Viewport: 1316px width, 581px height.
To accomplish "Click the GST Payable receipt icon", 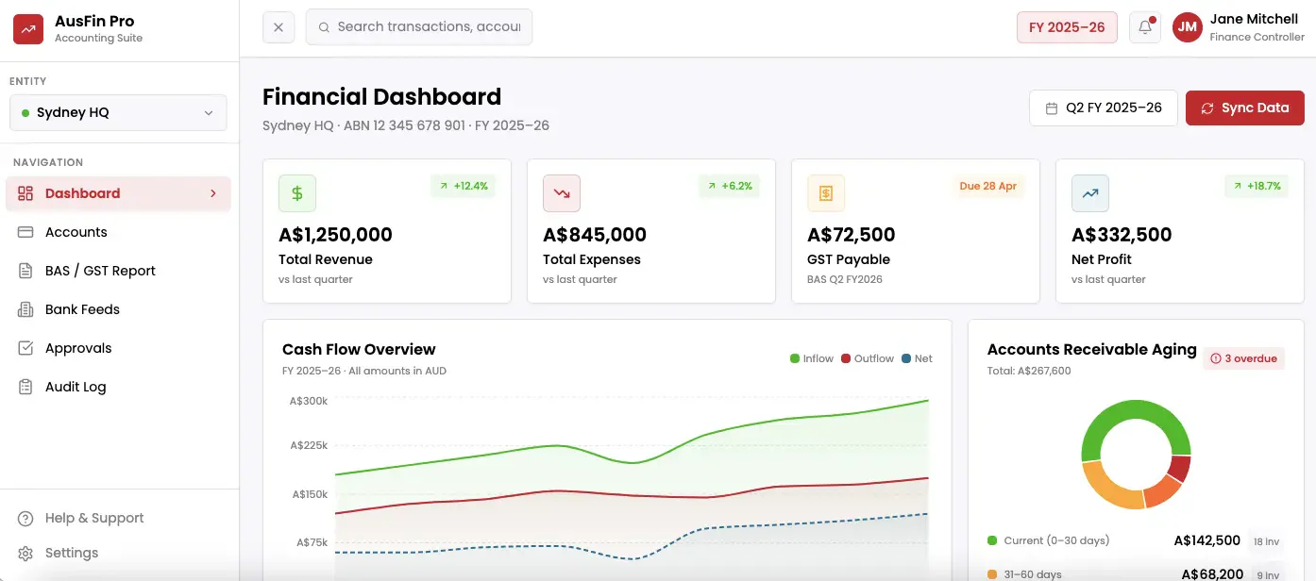I will tap(826, 193).
